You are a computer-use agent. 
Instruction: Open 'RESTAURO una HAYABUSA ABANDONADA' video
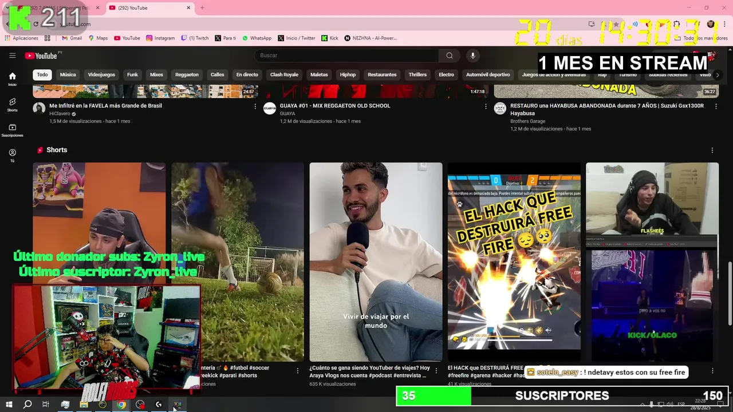click(607, 109)
